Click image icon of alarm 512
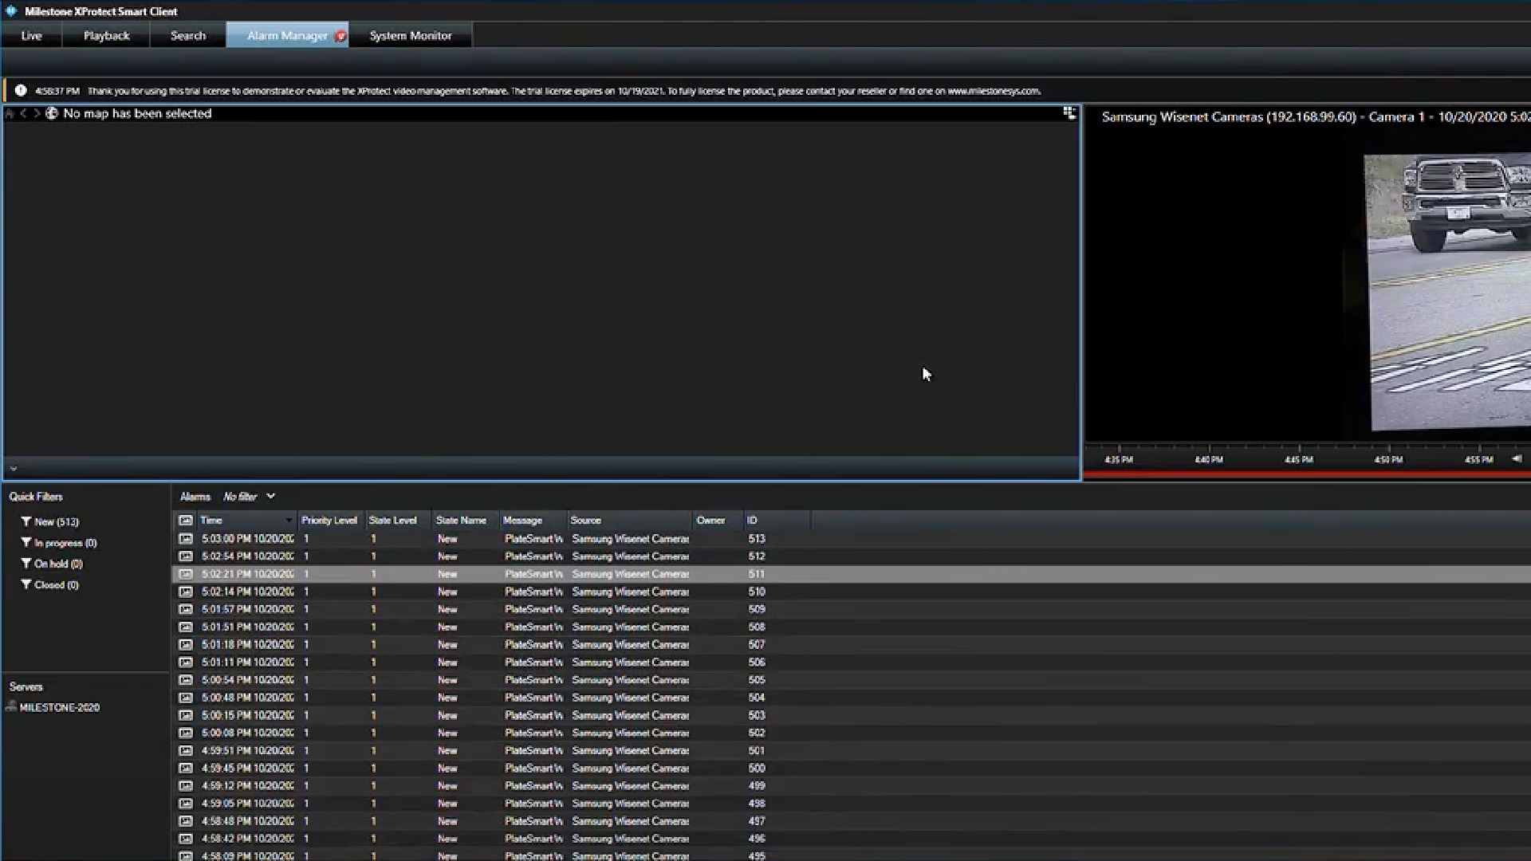 186,556
